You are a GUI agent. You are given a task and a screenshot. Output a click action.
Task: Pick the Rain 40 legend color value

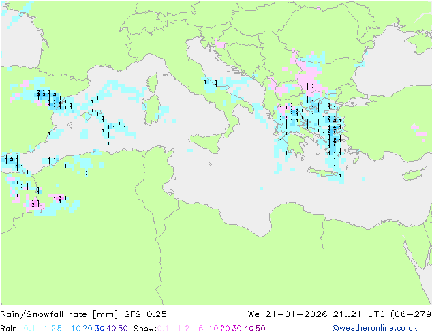(111, 329)
